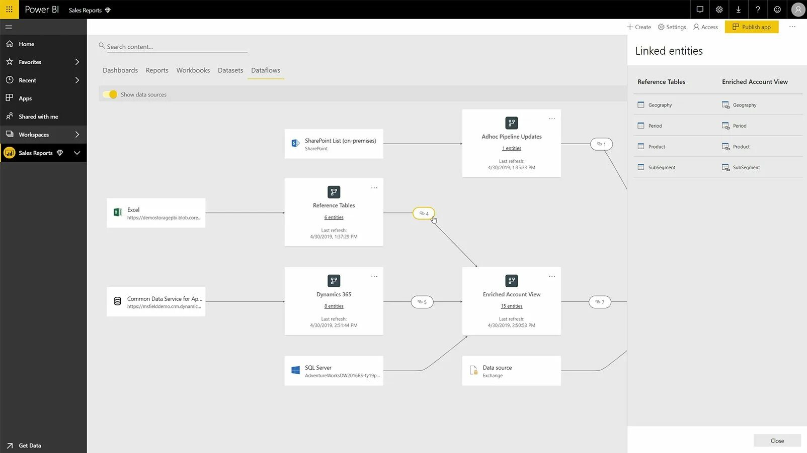Click the Power BI logo text

(42, 10)
